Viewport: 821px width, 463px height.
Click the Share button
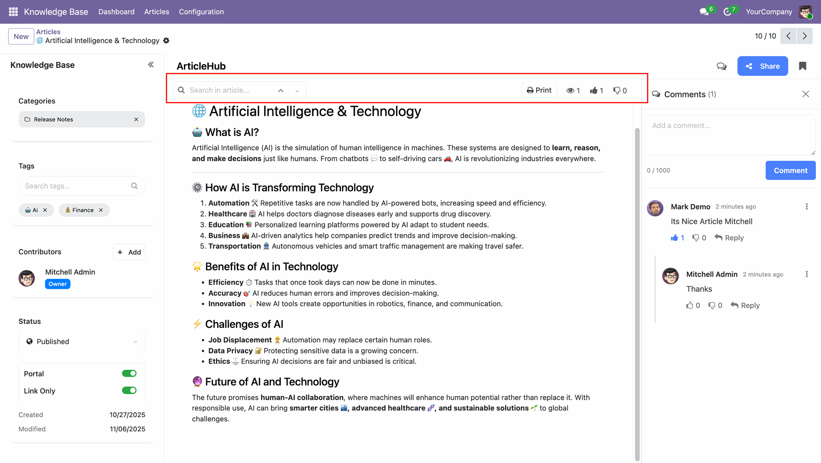(762, 66)
